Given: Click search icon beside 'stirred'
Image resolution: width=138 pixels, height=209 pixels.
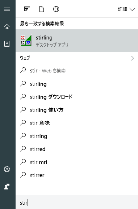Looking at the screenshot, I should [23, 149].
